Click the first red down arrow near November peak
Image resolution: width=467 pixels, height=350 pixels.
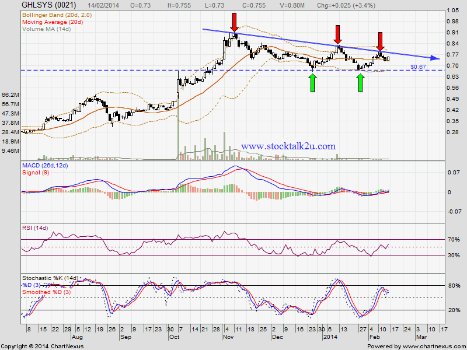235,22
